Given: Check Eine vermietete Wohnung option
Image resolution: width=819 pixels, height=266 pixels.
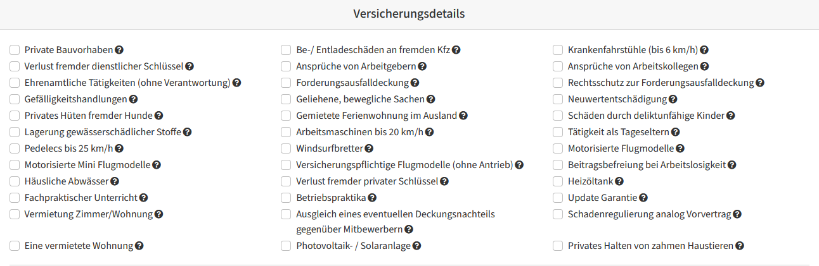Looking at the screenshot, I should click(15, 246).
